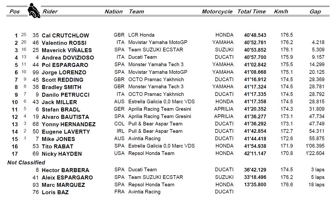Click the Km/h column header
333x200 pixels.
[281, 12]
